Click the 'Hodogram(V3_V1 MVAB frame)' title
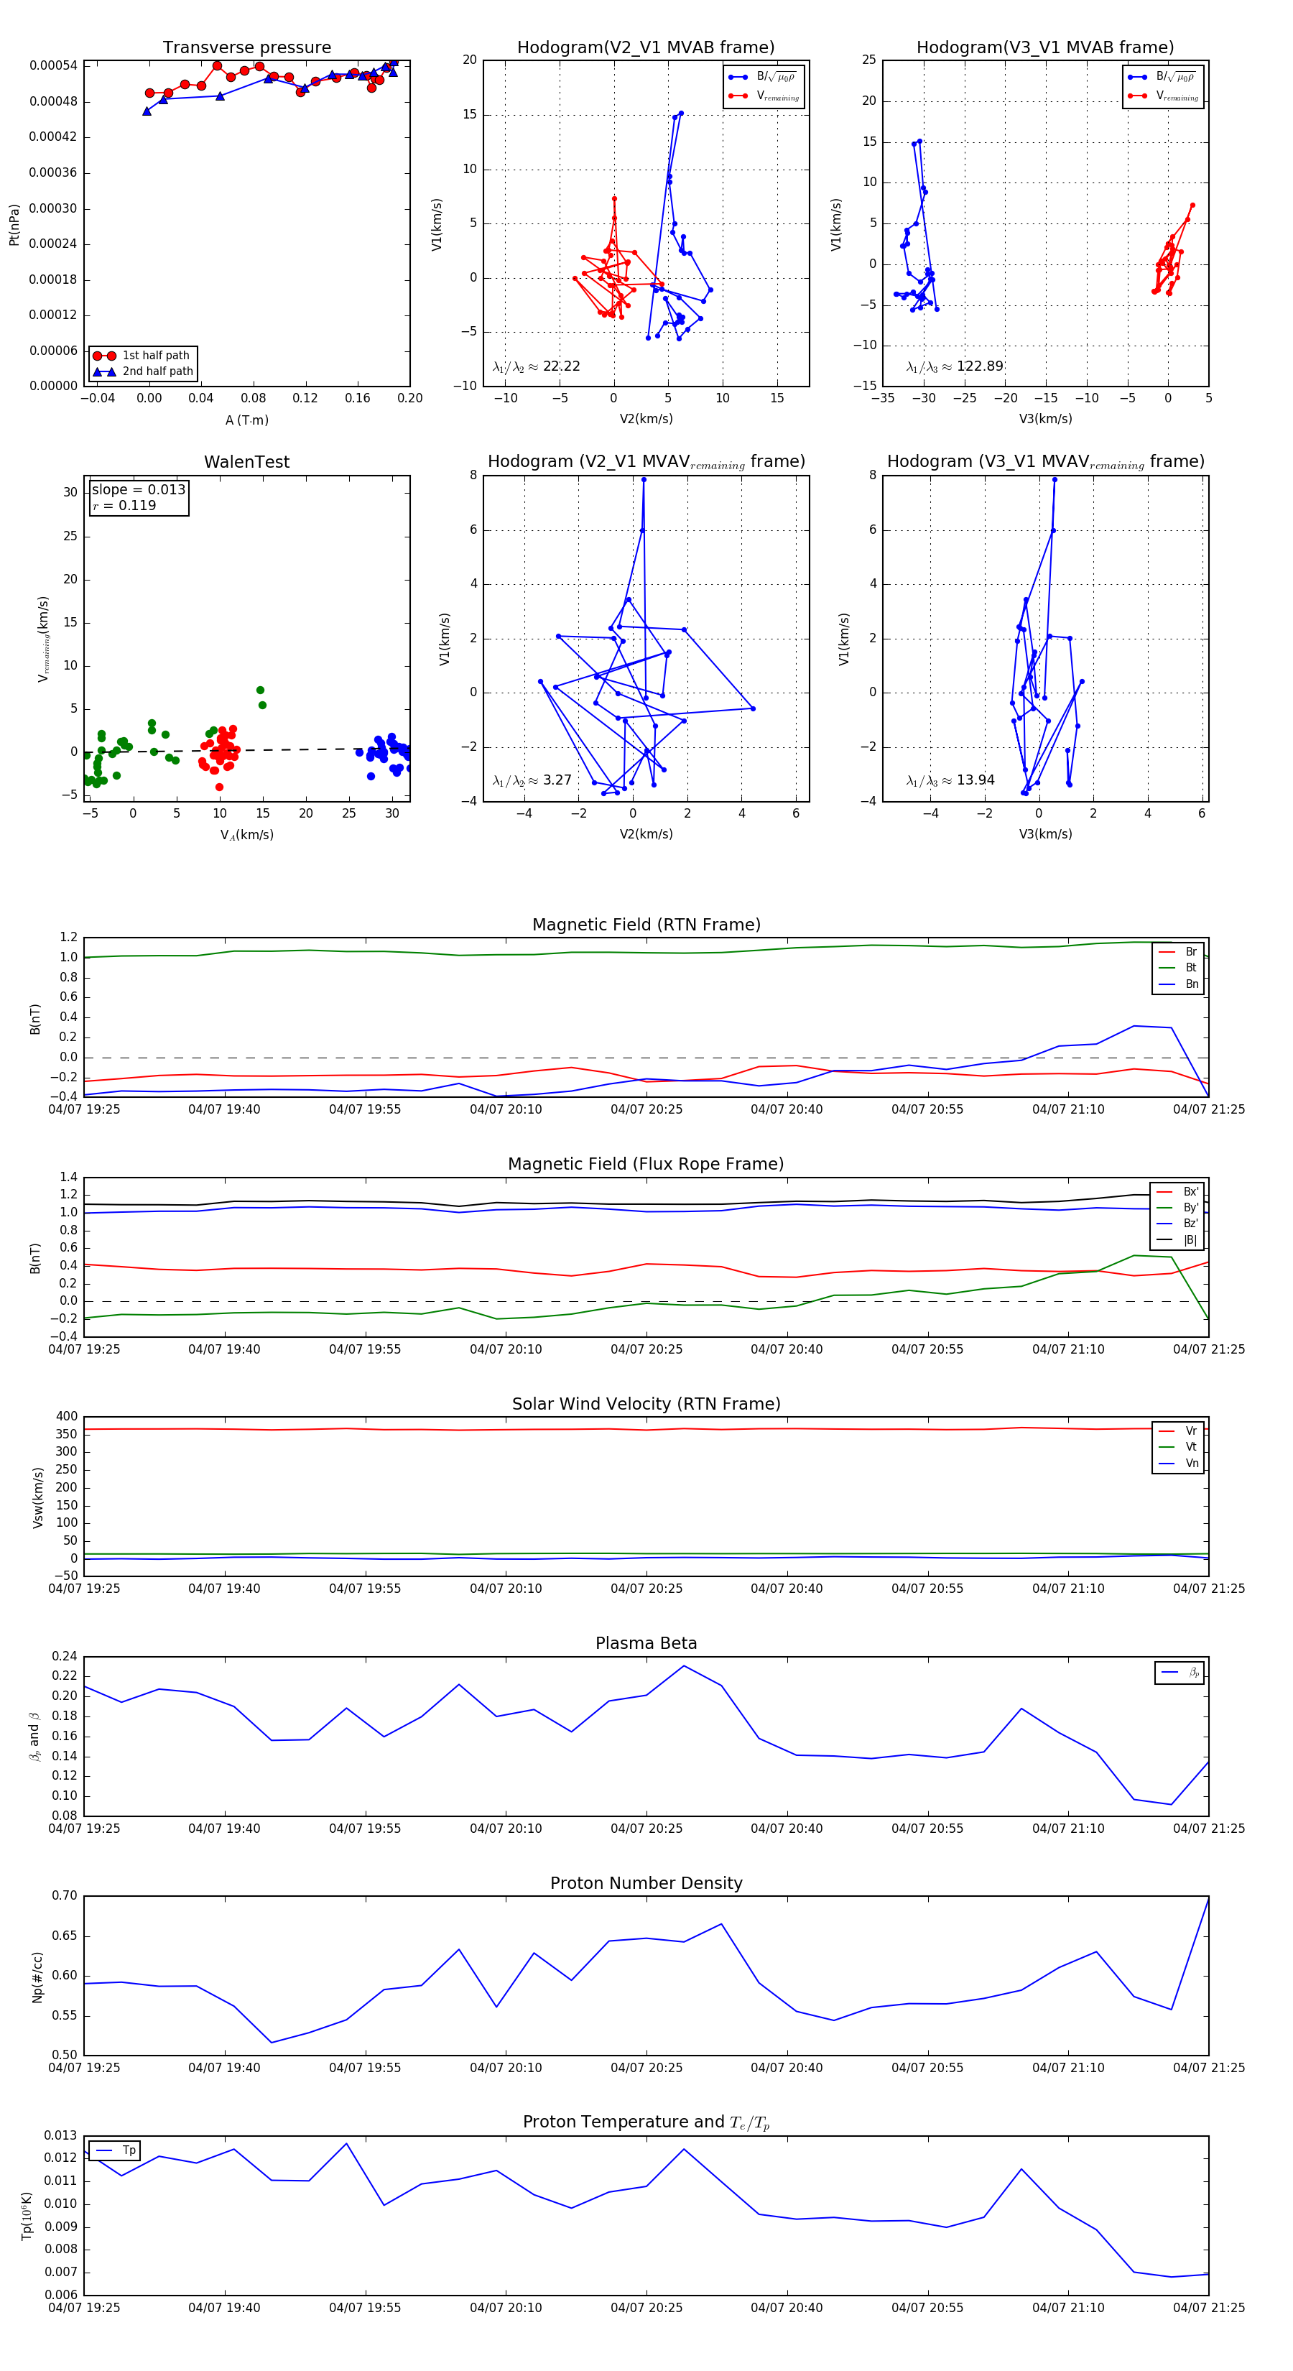Screen dimensions: 1293x2371 click(1045, 48)
